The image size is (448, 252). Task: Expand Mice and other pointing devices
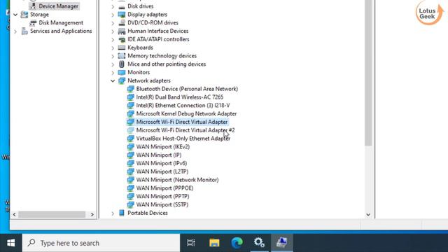tap(113, 64)
